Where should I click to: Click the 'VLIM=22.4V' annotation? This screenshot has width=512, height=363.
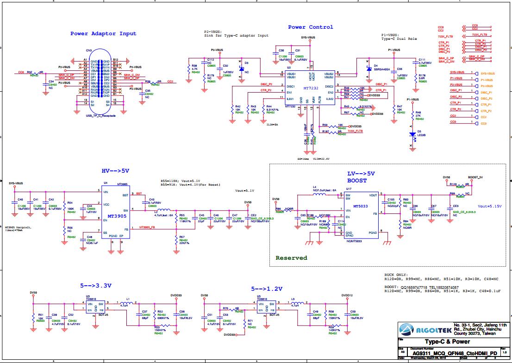[322, 159]
